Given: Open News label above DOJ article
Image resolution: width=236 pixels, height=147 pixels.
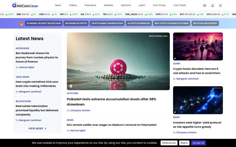Looking at the screenshot, I should point(70,120).
